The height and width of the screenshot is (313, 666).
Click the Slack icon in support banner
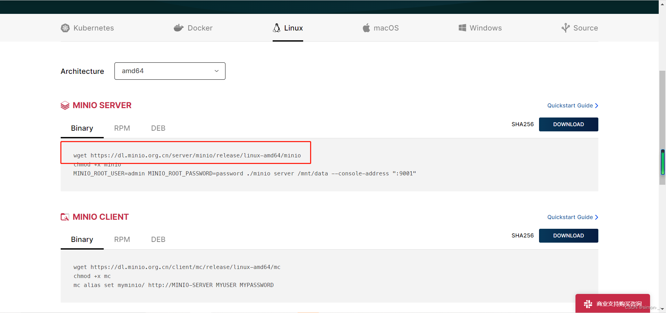(588, 304)
